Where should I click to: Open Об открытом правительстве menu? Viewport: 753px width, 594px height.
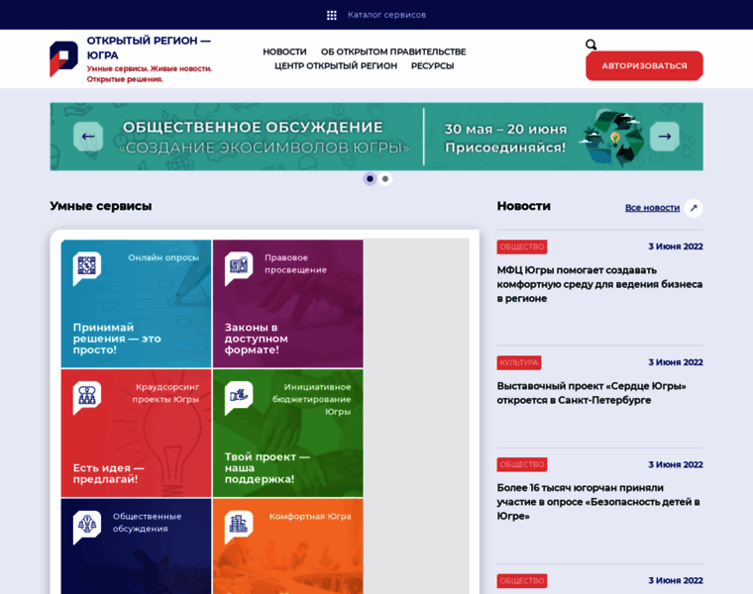tap(393, 51)
